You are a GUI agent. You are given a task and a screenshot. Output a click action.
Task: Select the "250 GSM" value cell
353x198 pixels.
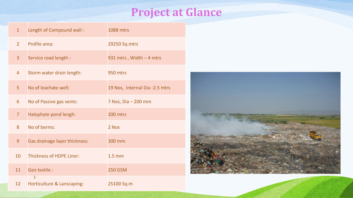[x=146, y=170]
